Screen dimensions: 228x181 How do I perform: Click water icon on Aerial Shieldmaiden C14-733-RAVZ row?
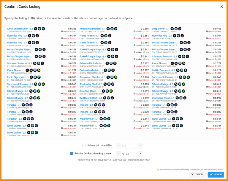pos(43,29)
